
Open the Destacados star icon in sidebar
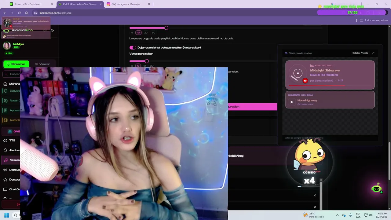pos(5,180)
